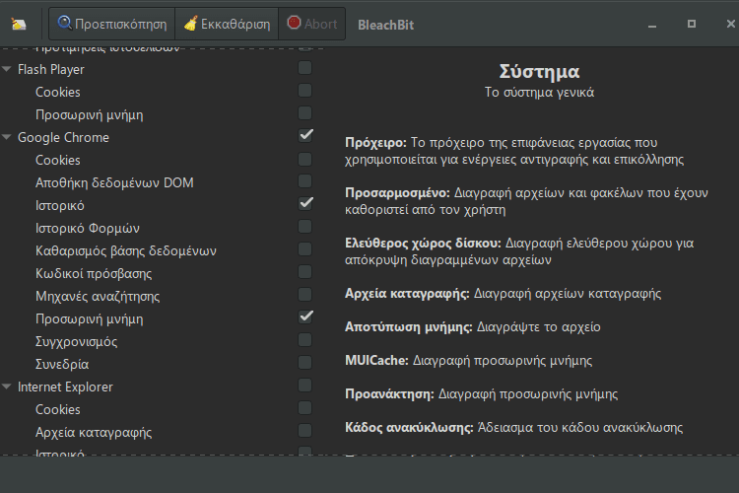The width and height of the screenshot is (739, 493).
Task: Enable Flash Player Cookies checkbox
Action: [304, 91]
